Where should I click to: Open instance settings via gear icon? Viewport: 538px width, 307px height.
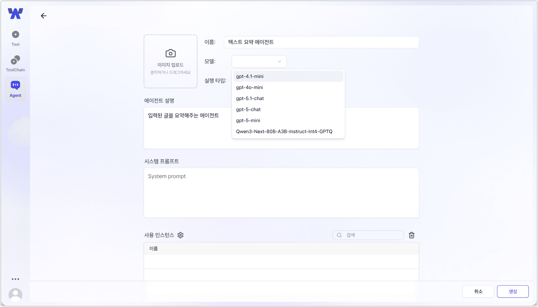180,235
